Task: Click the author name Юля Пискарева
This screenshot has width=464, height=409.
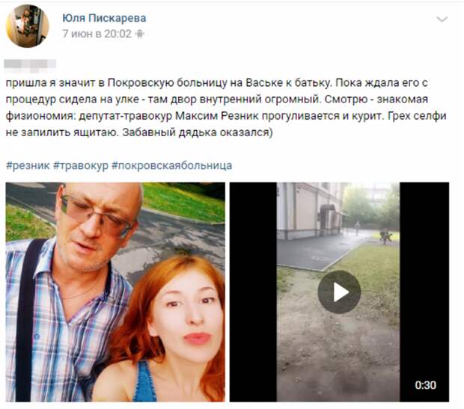Action: (x=104, y=18)
